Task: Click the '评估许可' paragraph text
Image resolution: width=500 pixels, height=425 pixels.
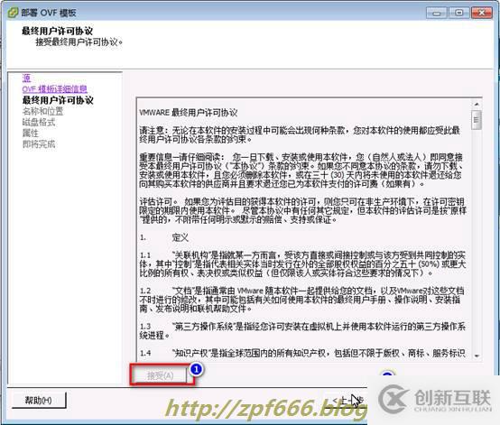Action: tap(303, 210)
